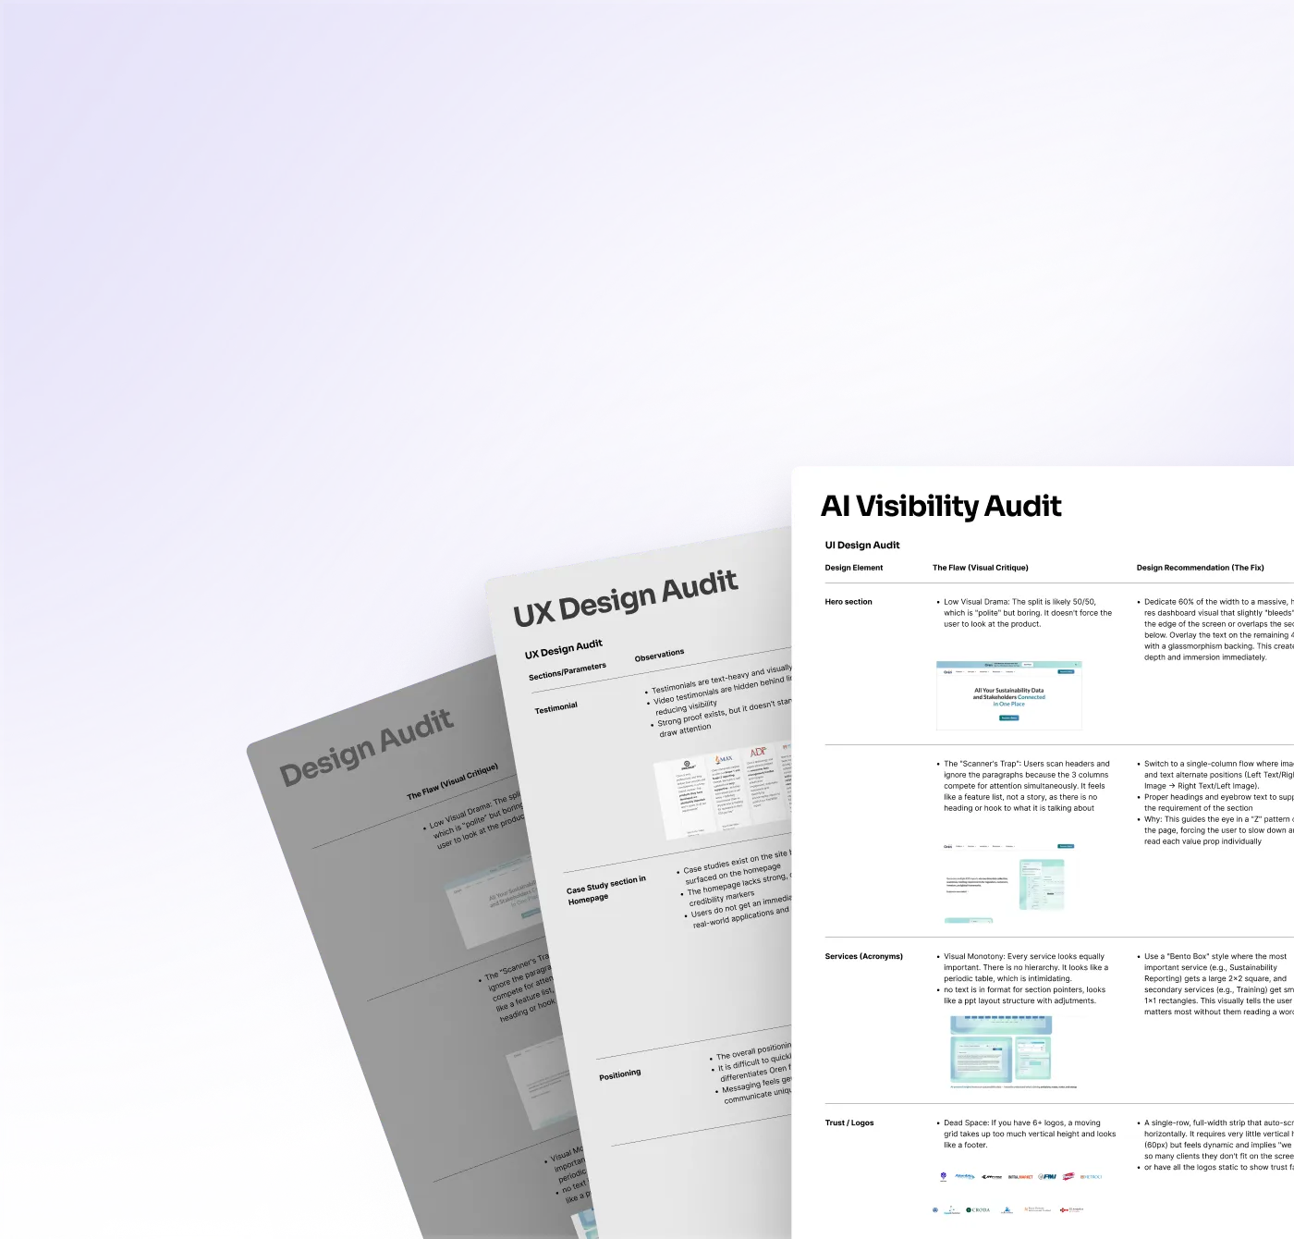Click the bottom logo row containing CRODA
Viewport: 1294px width, 1239px height.
pyautogui.click(x=1007, y=1209)
